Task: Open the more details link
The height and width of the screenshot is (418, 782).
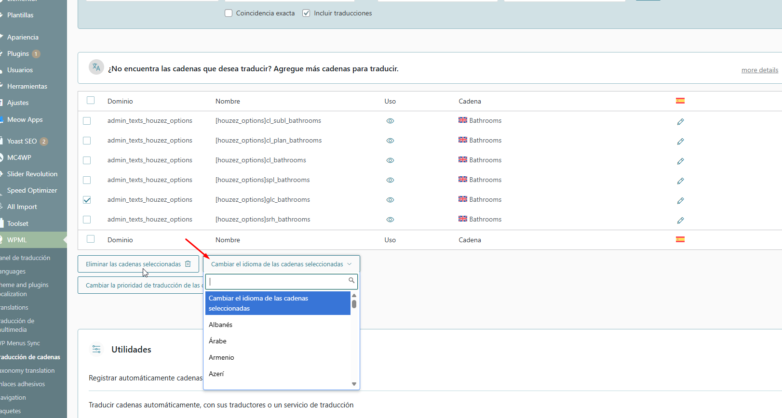Action: point(759,70)
